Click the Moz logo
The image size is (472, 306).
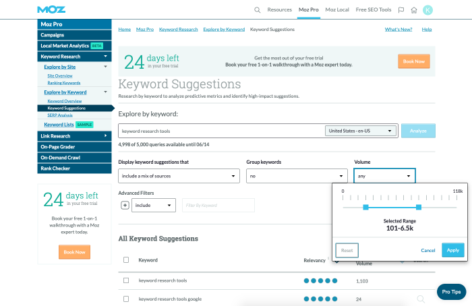point(51,9)
